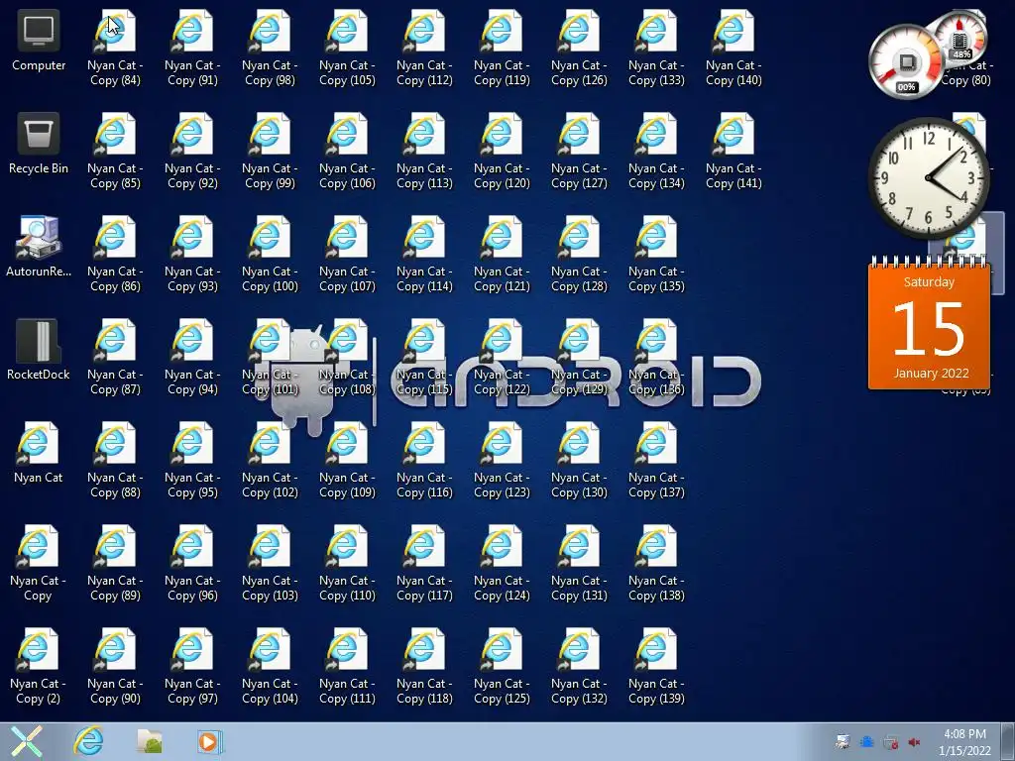Select Nyan Cat - Copy (136) icon

pyautogui.click(x=656, y=357)
